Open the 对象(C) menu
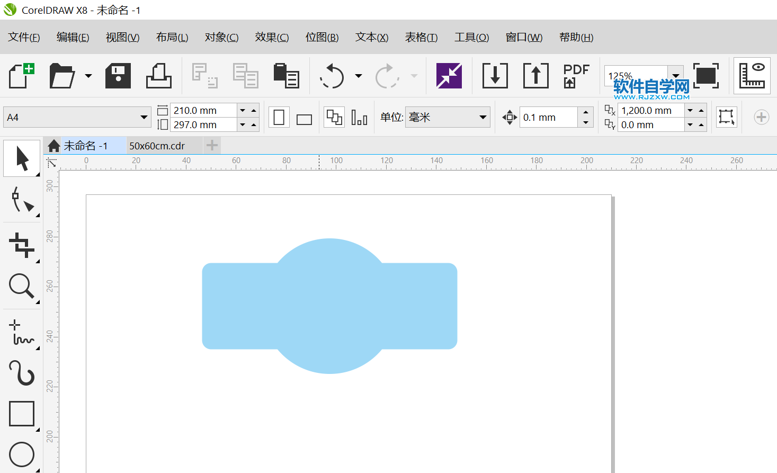 (x=221, y=37)
